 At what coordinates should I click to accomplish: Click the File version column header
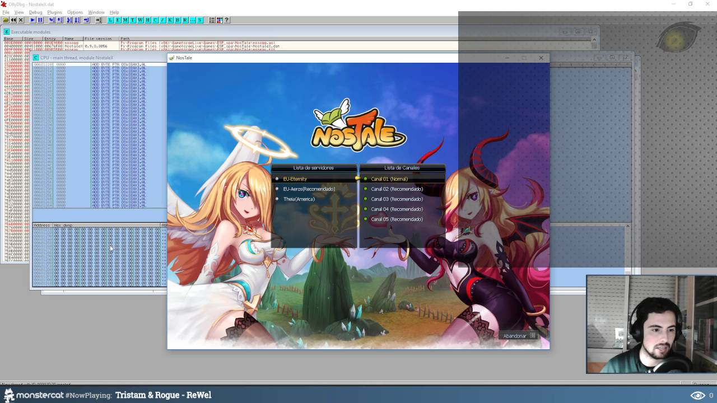point(101,39)
